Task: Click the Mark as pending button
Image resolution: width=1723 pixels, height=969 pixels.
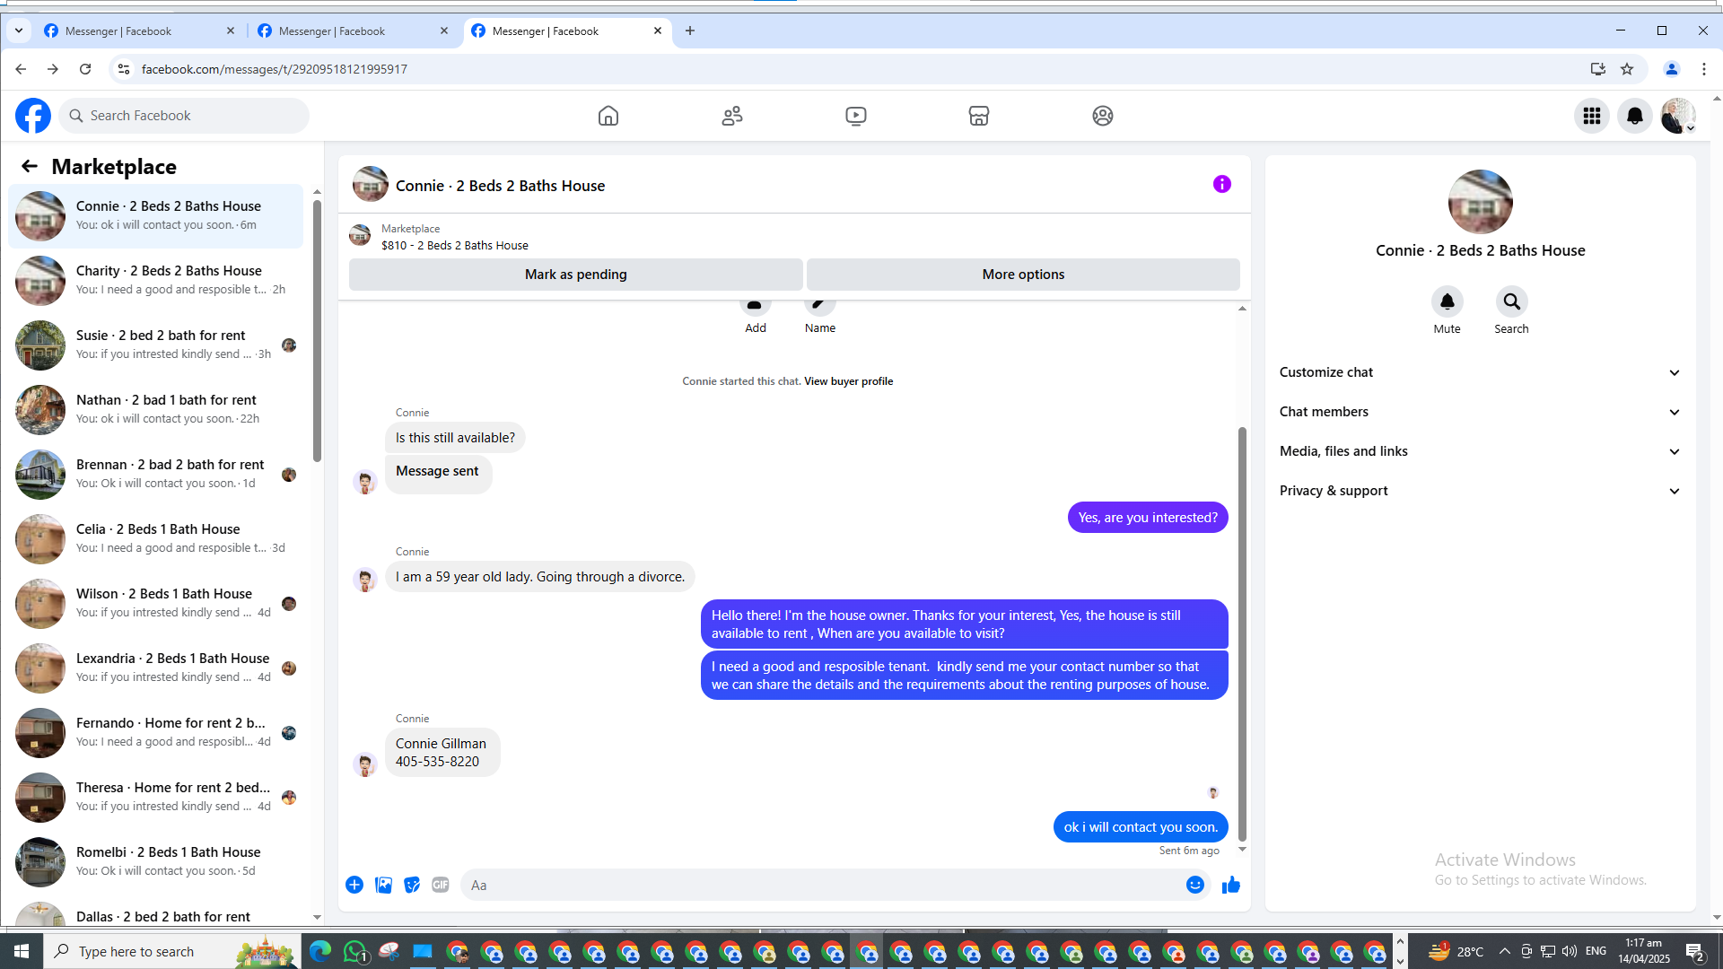Action: pyautogui.click(x=575, y=275)
